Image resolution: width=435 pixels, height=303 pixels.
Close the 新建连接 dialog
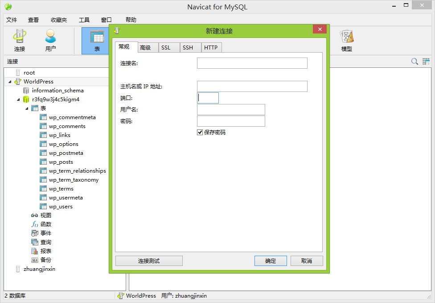pyautogui.click(x=320, y=29)
